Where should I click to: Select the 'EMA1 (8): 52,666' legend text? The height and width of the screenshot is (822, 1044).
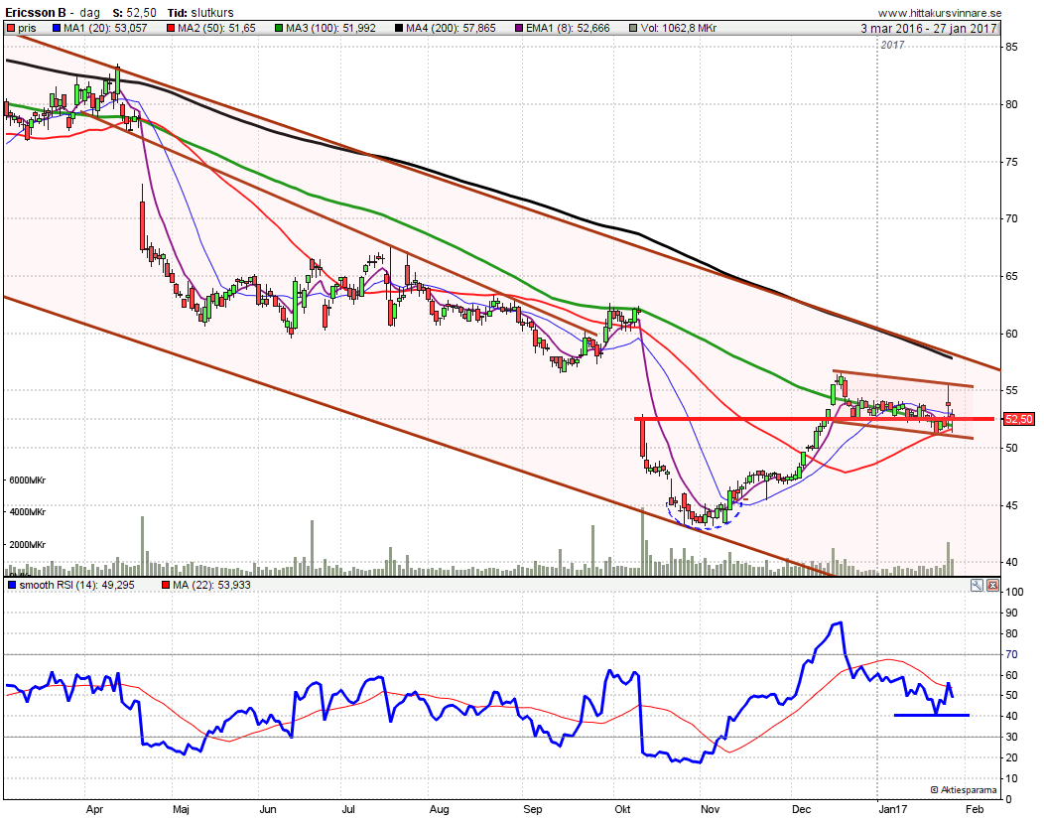coord(568,28)
